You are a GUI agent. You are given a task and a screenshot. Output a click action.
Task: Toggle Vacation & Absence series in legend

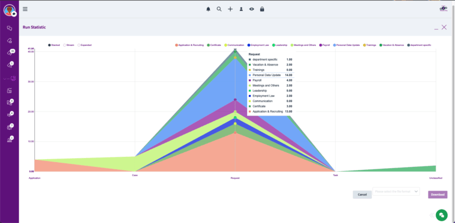click(391, 45)
